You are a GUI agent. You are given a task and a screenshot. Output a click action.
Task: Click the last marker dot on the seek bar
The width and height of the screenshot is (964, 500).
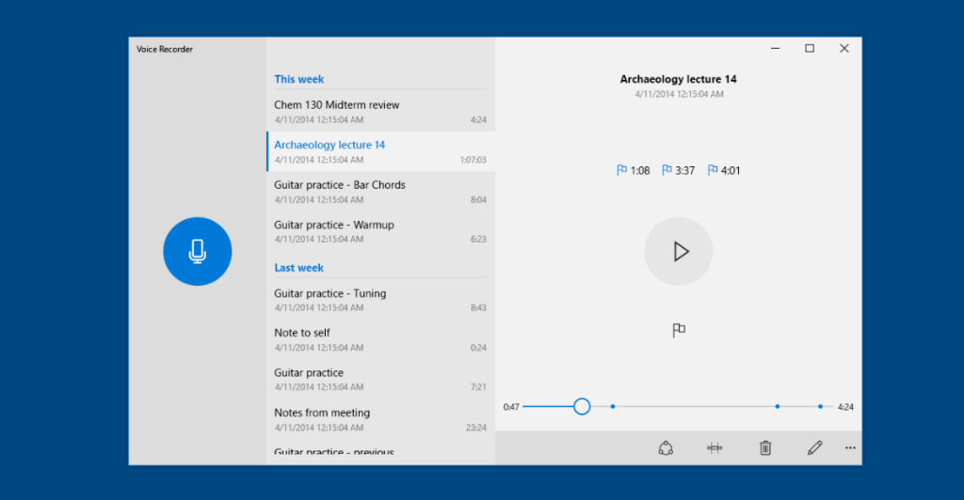tap(820, 407)
